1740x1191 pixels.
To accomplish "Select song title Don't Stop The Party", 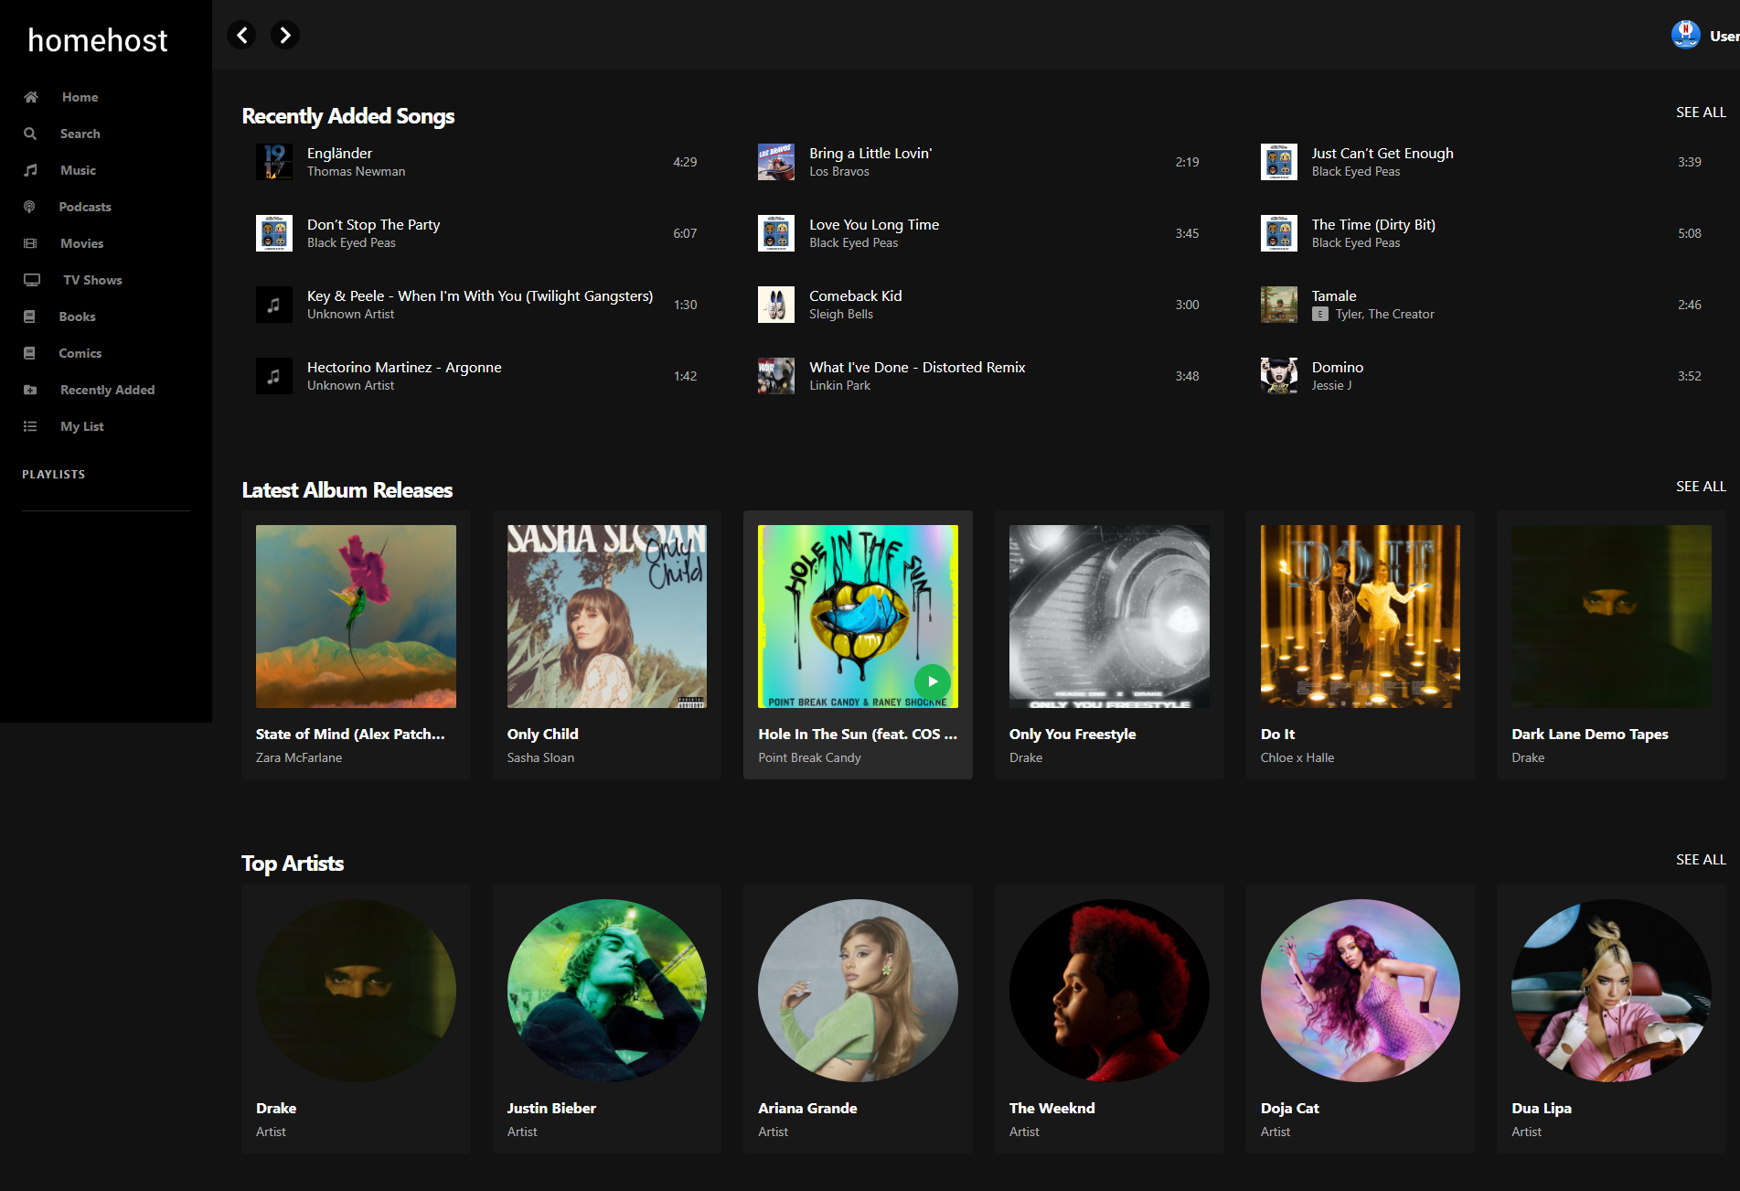I will tap(373, 224).
